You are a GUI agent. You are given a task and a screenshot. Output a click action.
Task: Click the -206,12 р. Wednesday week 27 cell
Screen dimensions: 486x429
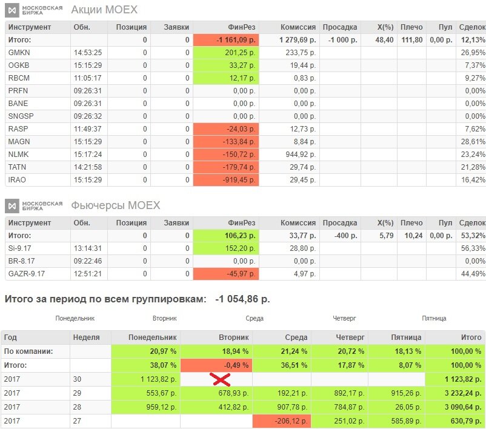[x=282, y=421]
